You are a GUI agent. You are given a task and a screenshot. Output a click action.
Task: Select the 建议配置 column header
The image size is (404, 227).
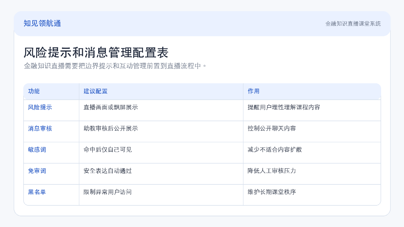pos(95,91)
